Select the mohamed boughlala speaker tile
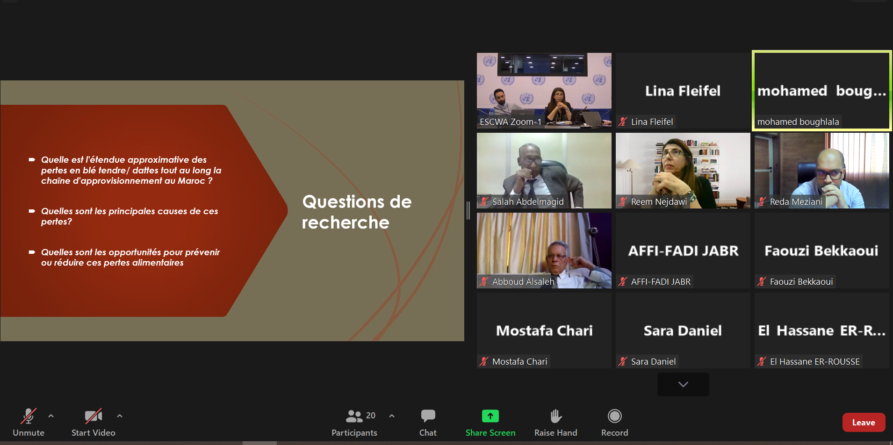The width and height of the screenshot is (893, 445). [822, 91]
